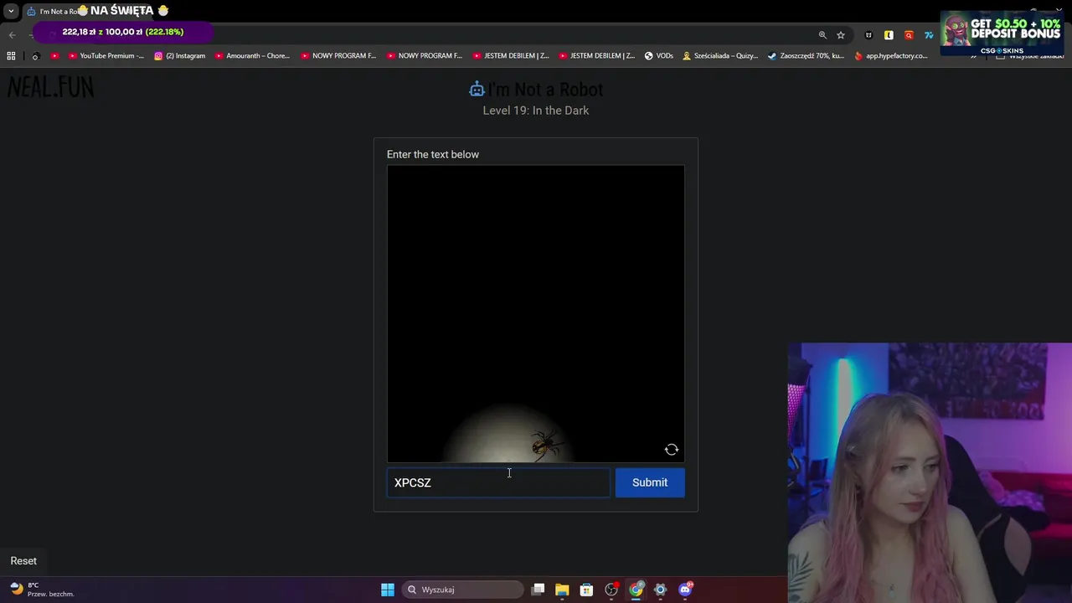1072x603 pixels.
Task: Open the YouTube Premium bookmark
Action: click(x=106, y=56)
